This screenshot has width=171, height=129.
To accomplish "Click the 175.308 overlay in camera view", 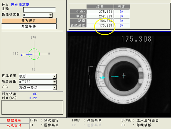I will (136, 39).
